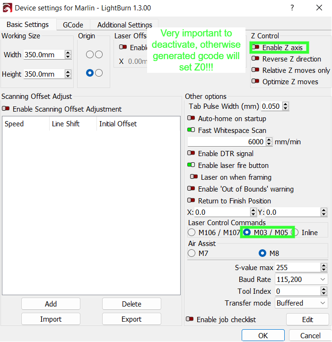This screenshot has width=332, height=342.
Task: Adjust S-value max stepper
Action: [x=324, y=267]
